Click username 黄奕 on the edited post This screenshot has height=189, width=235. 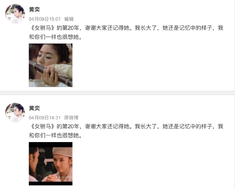click(35, 9)
